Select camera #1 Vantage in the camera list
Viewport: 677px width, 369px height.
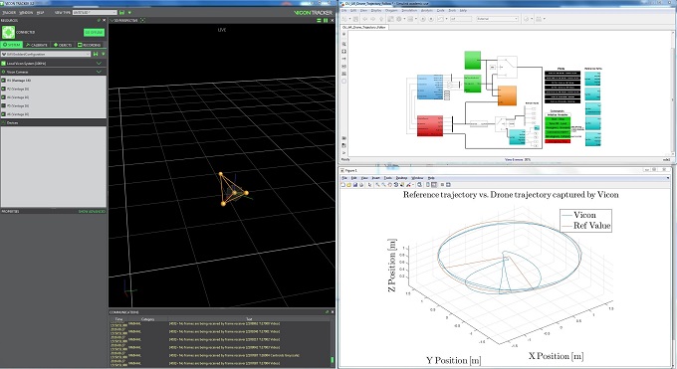pyautogui.click(x=54, y=81)
